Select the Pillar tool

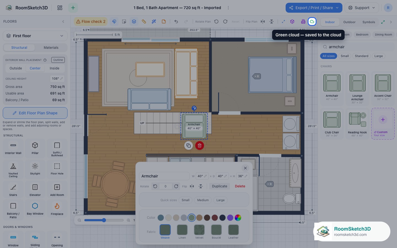[35, 148]
